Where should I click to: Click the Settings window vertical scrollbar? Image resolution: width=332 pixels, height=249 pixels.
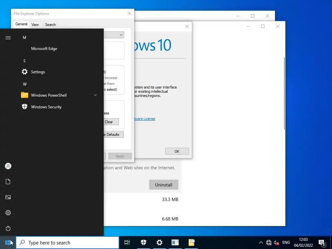click(284, 93)
